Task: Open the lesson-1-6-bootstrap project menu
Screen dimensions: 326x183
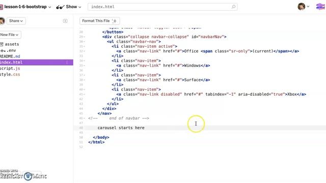Action: [28, 7]
